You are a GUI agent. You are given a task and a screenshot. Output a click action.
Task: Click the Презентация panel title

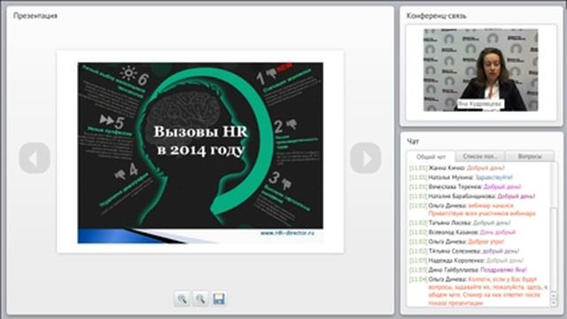[x=35, y=16]
